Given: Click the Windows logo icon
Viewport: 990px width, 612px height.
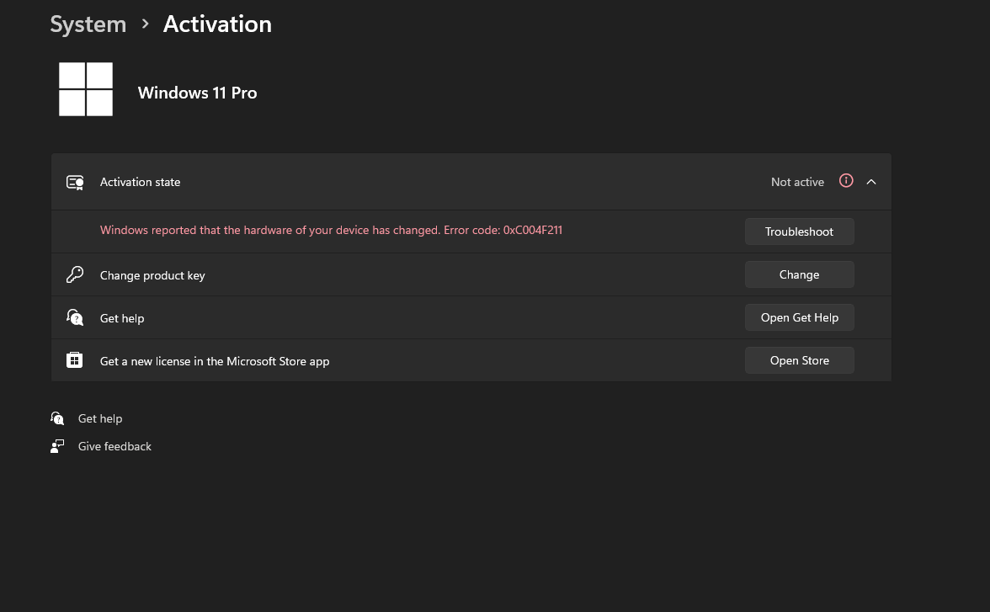Looking at the screenshot, I should [x=86, y=89].
